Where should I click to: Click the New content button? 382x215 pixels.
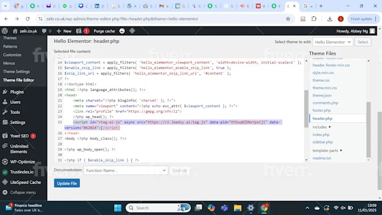pos(64,31)
